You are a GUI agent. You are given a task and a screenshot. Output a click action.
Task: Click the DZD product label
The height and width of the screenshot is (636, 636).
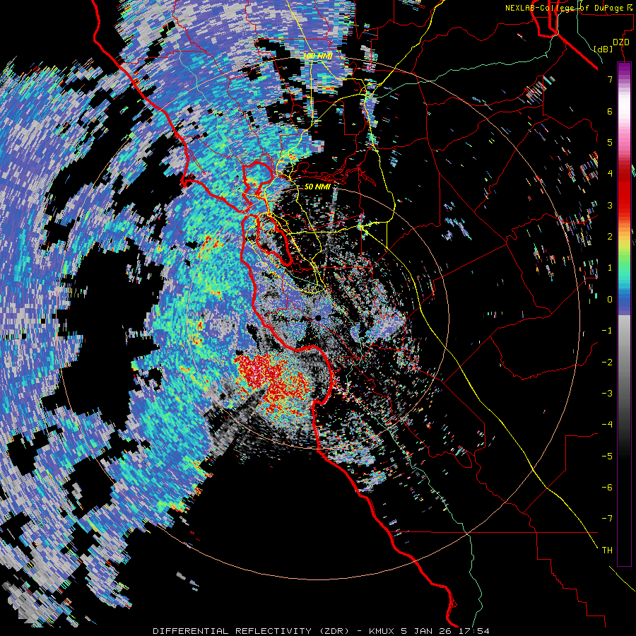pos(621,42)
